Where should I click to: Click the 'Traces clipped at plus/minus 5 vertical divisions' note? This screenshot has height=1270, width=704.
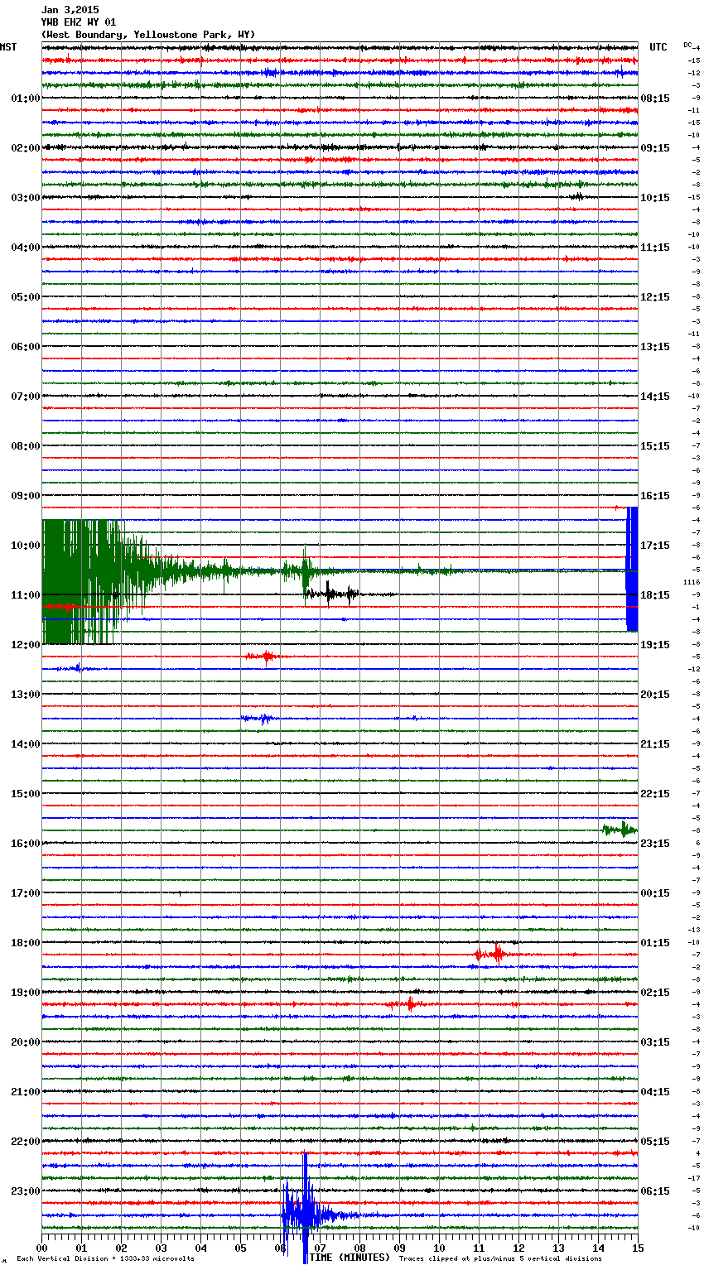click(x=500, y=1259)
